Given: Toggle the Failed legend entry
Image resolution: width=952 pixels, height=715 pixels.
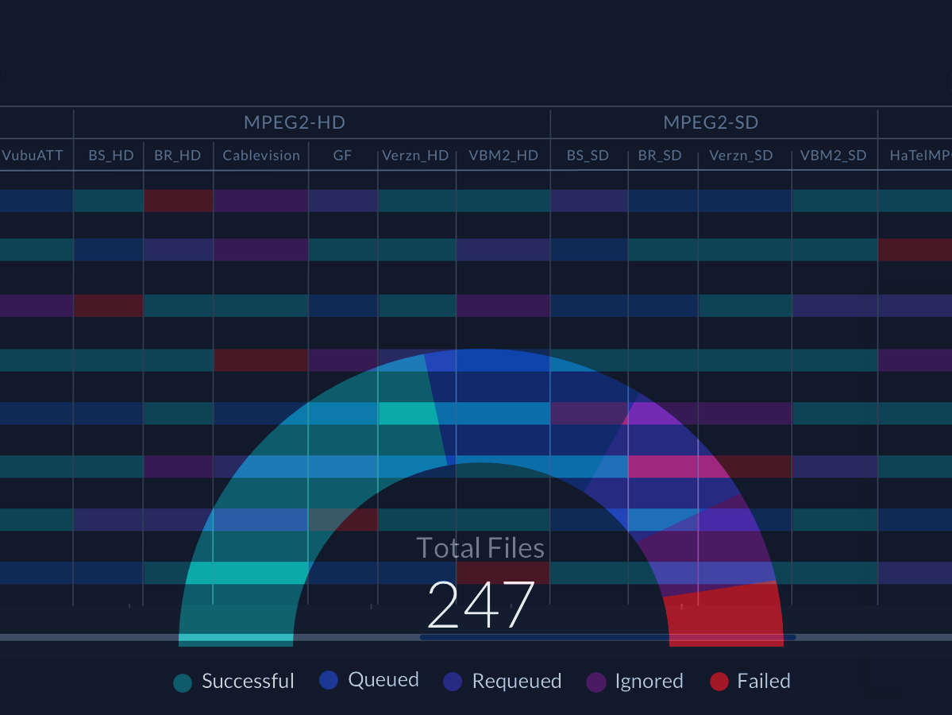Looking at the screenshot, I should [750, 682].
